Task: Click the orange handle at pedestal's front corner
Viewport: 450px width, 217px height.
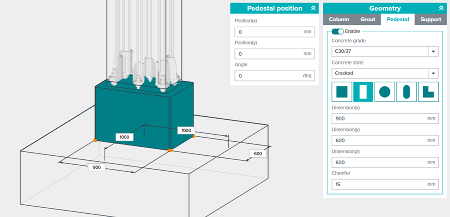Action: 170,150
